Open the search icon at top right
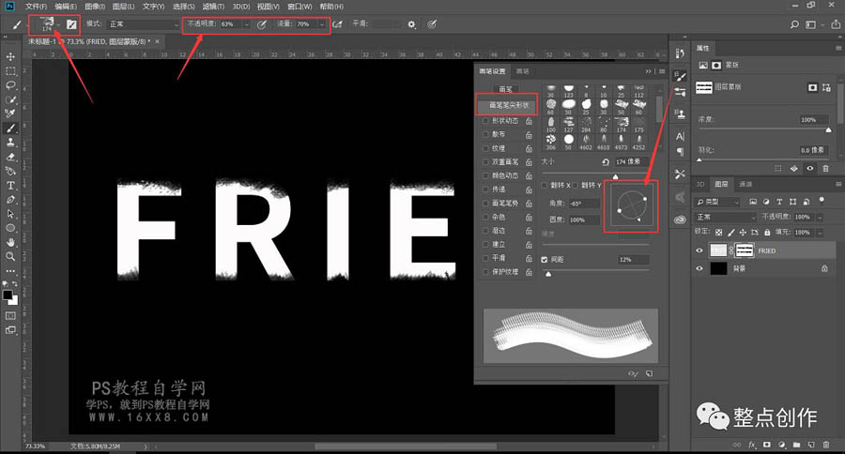Viewport: 845px width, 454px height. pyautogui.click(x=794, y=24)
